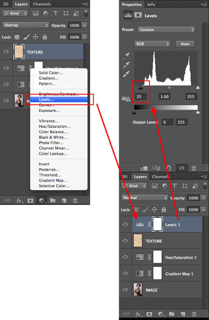Screen dimensions: 209x320
Task: Choose Levels... from the adjustment menu
Action: pos(59,100)
